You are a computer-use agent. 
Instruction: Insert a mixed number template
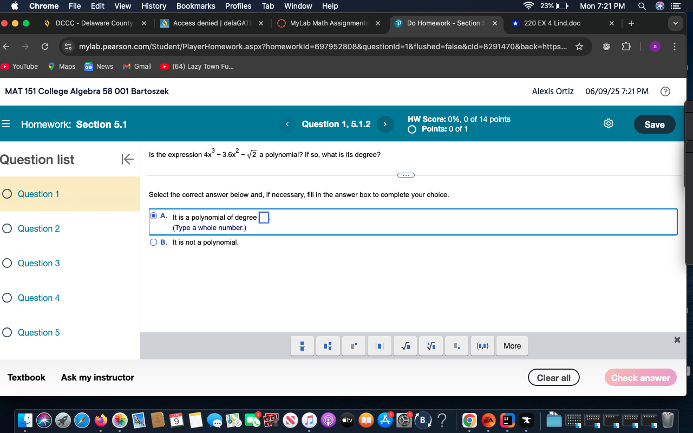click(328, 346)
